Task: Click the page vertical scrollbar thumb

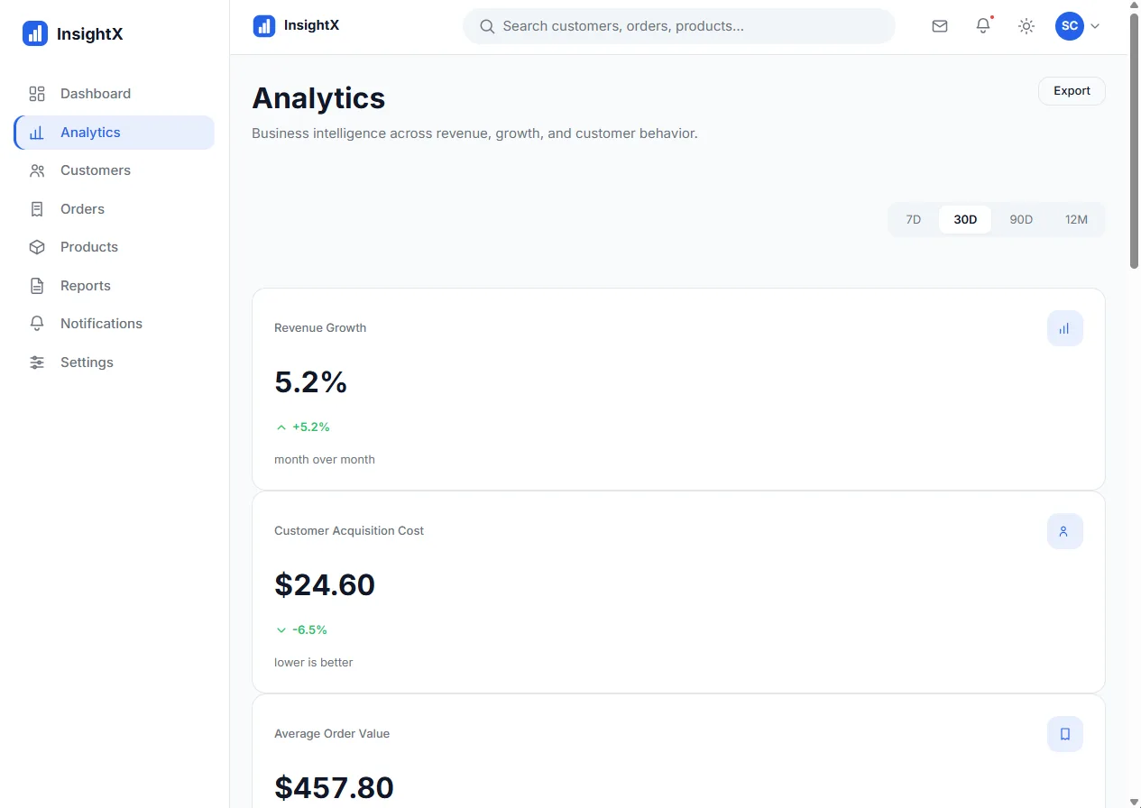Action: click(x=1134, y=140)
